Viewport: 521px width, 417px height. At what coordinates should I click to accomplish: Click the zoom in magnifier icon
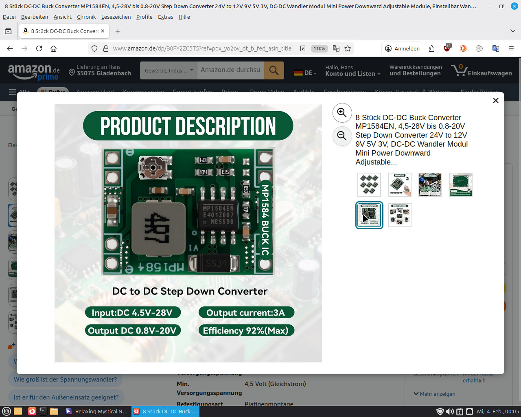tap(342, 113)
